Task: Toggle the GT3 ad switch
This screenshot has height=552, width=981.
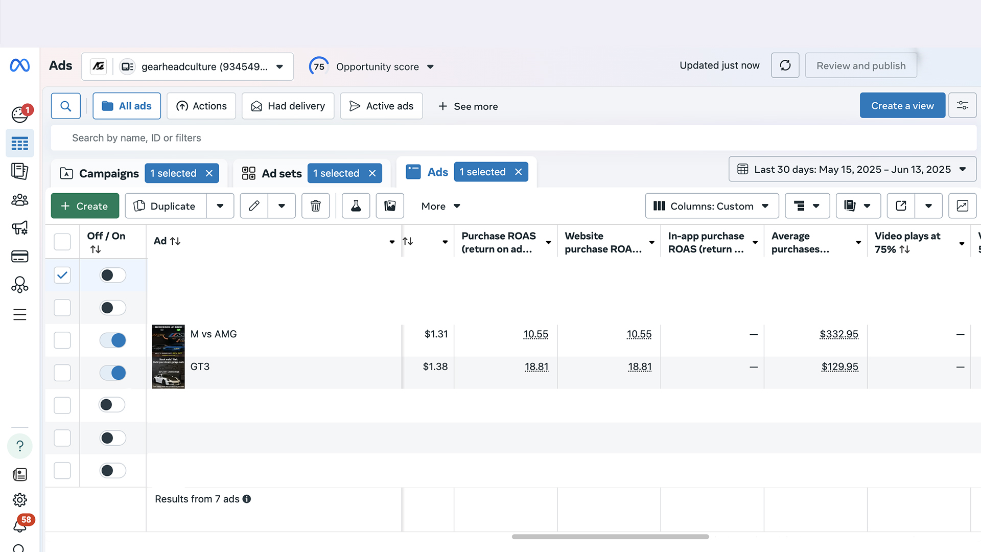Action: (x=113, y=373)
